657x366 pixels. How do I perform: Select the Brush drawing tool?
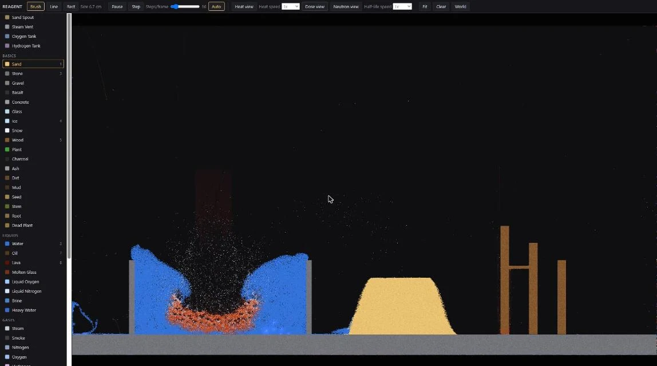pyautogui.click(x=35, y=7)
